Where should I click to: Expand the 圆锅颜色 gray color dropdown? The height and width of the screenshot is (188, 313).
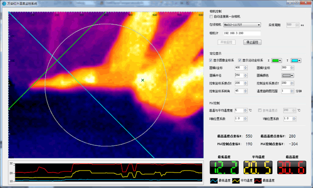click(x=287, y=76)
